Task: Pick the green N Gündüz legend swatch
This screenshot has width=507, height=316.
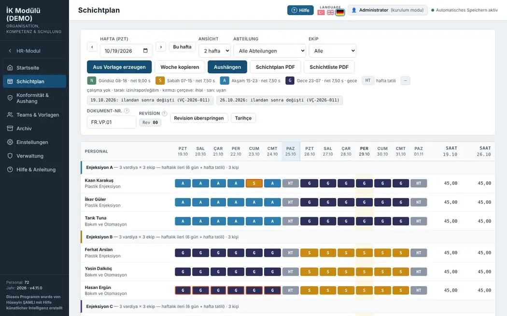Action: tap(92, 80)
